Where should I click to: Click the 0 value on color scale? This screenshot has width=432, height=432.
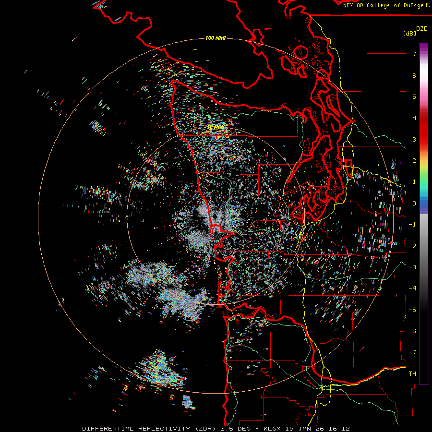(x=414, y=204)
